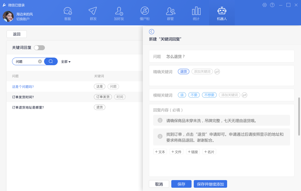Image resolution: width=301 pixels, height=191 pixels.
Task: Click the circular back arrow in the panel
Action: coord(152,32)
